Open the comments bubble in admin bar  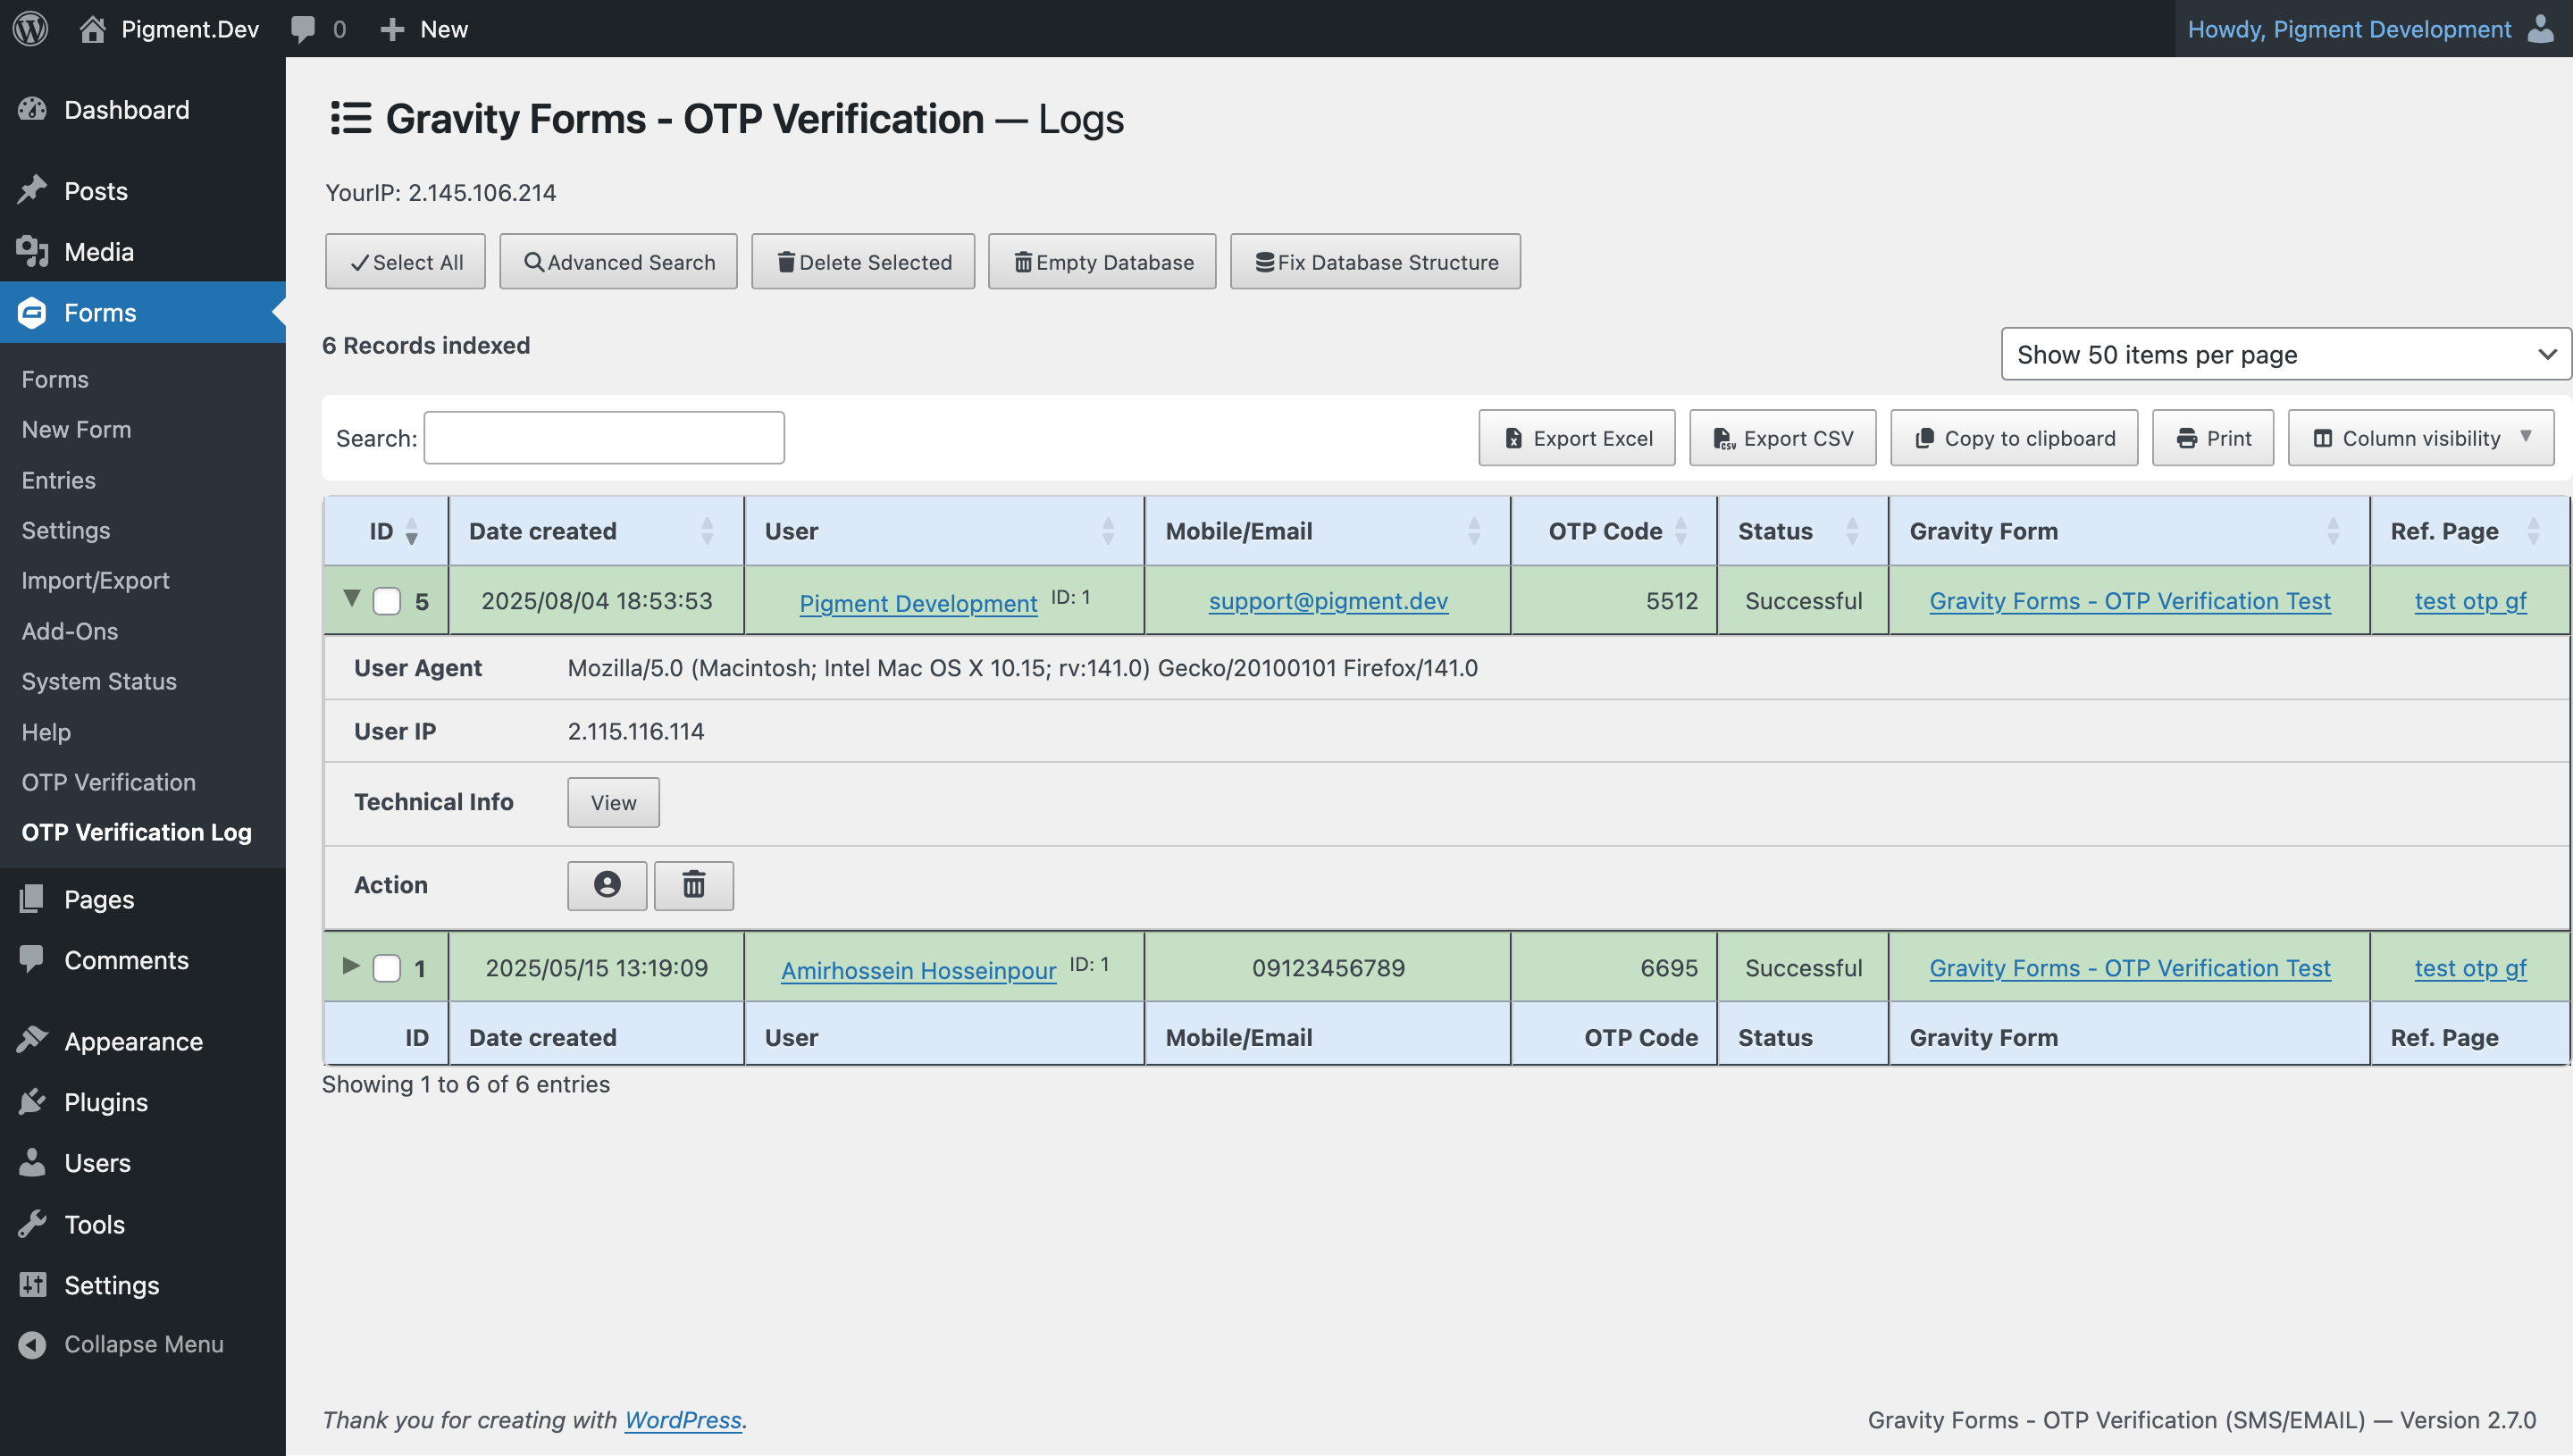click(302, 29)
